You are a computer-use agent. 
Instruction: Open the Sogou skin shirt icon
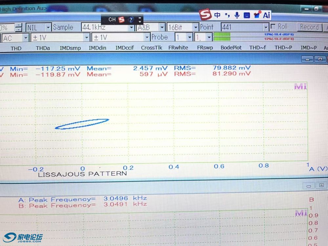pyautogui.click(x=257, y=15)
